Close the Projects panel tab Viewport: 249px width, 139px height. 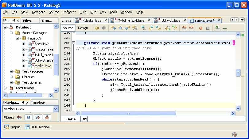coord(18,21)
